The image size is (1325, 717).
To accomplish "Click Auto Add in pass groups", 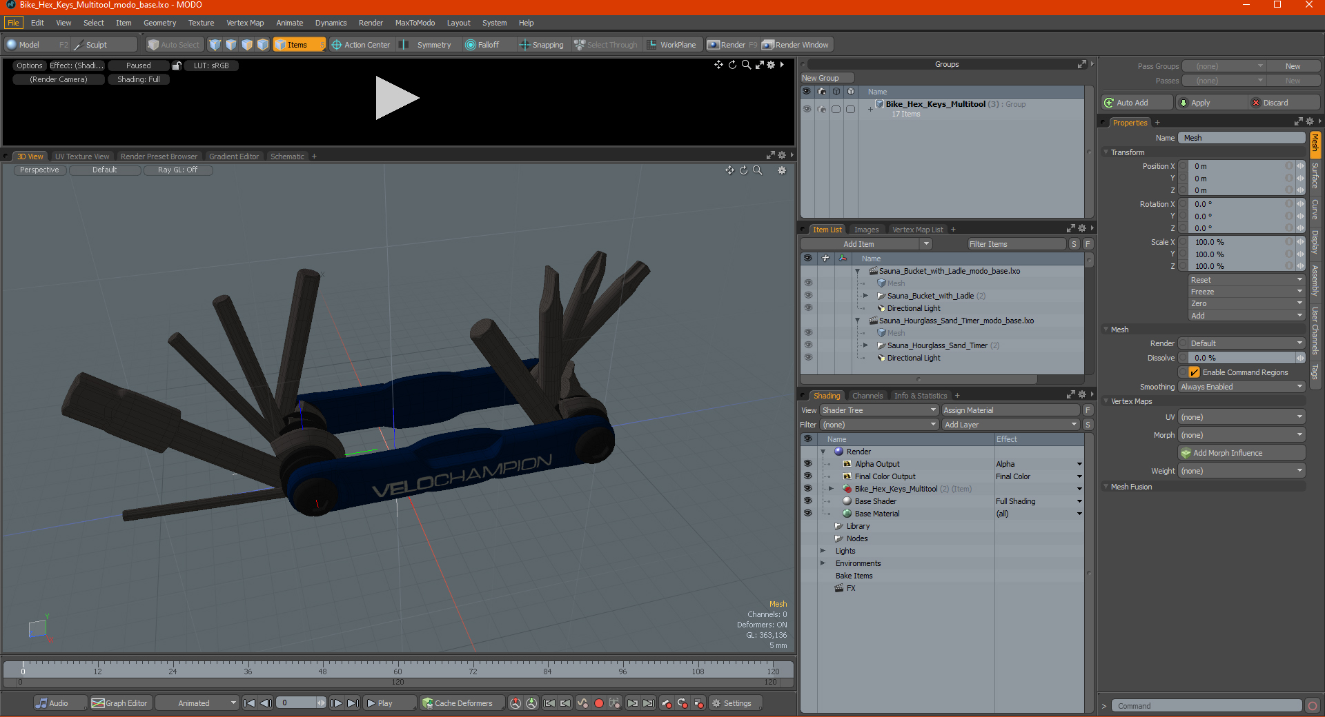I will click(1137, 103).
